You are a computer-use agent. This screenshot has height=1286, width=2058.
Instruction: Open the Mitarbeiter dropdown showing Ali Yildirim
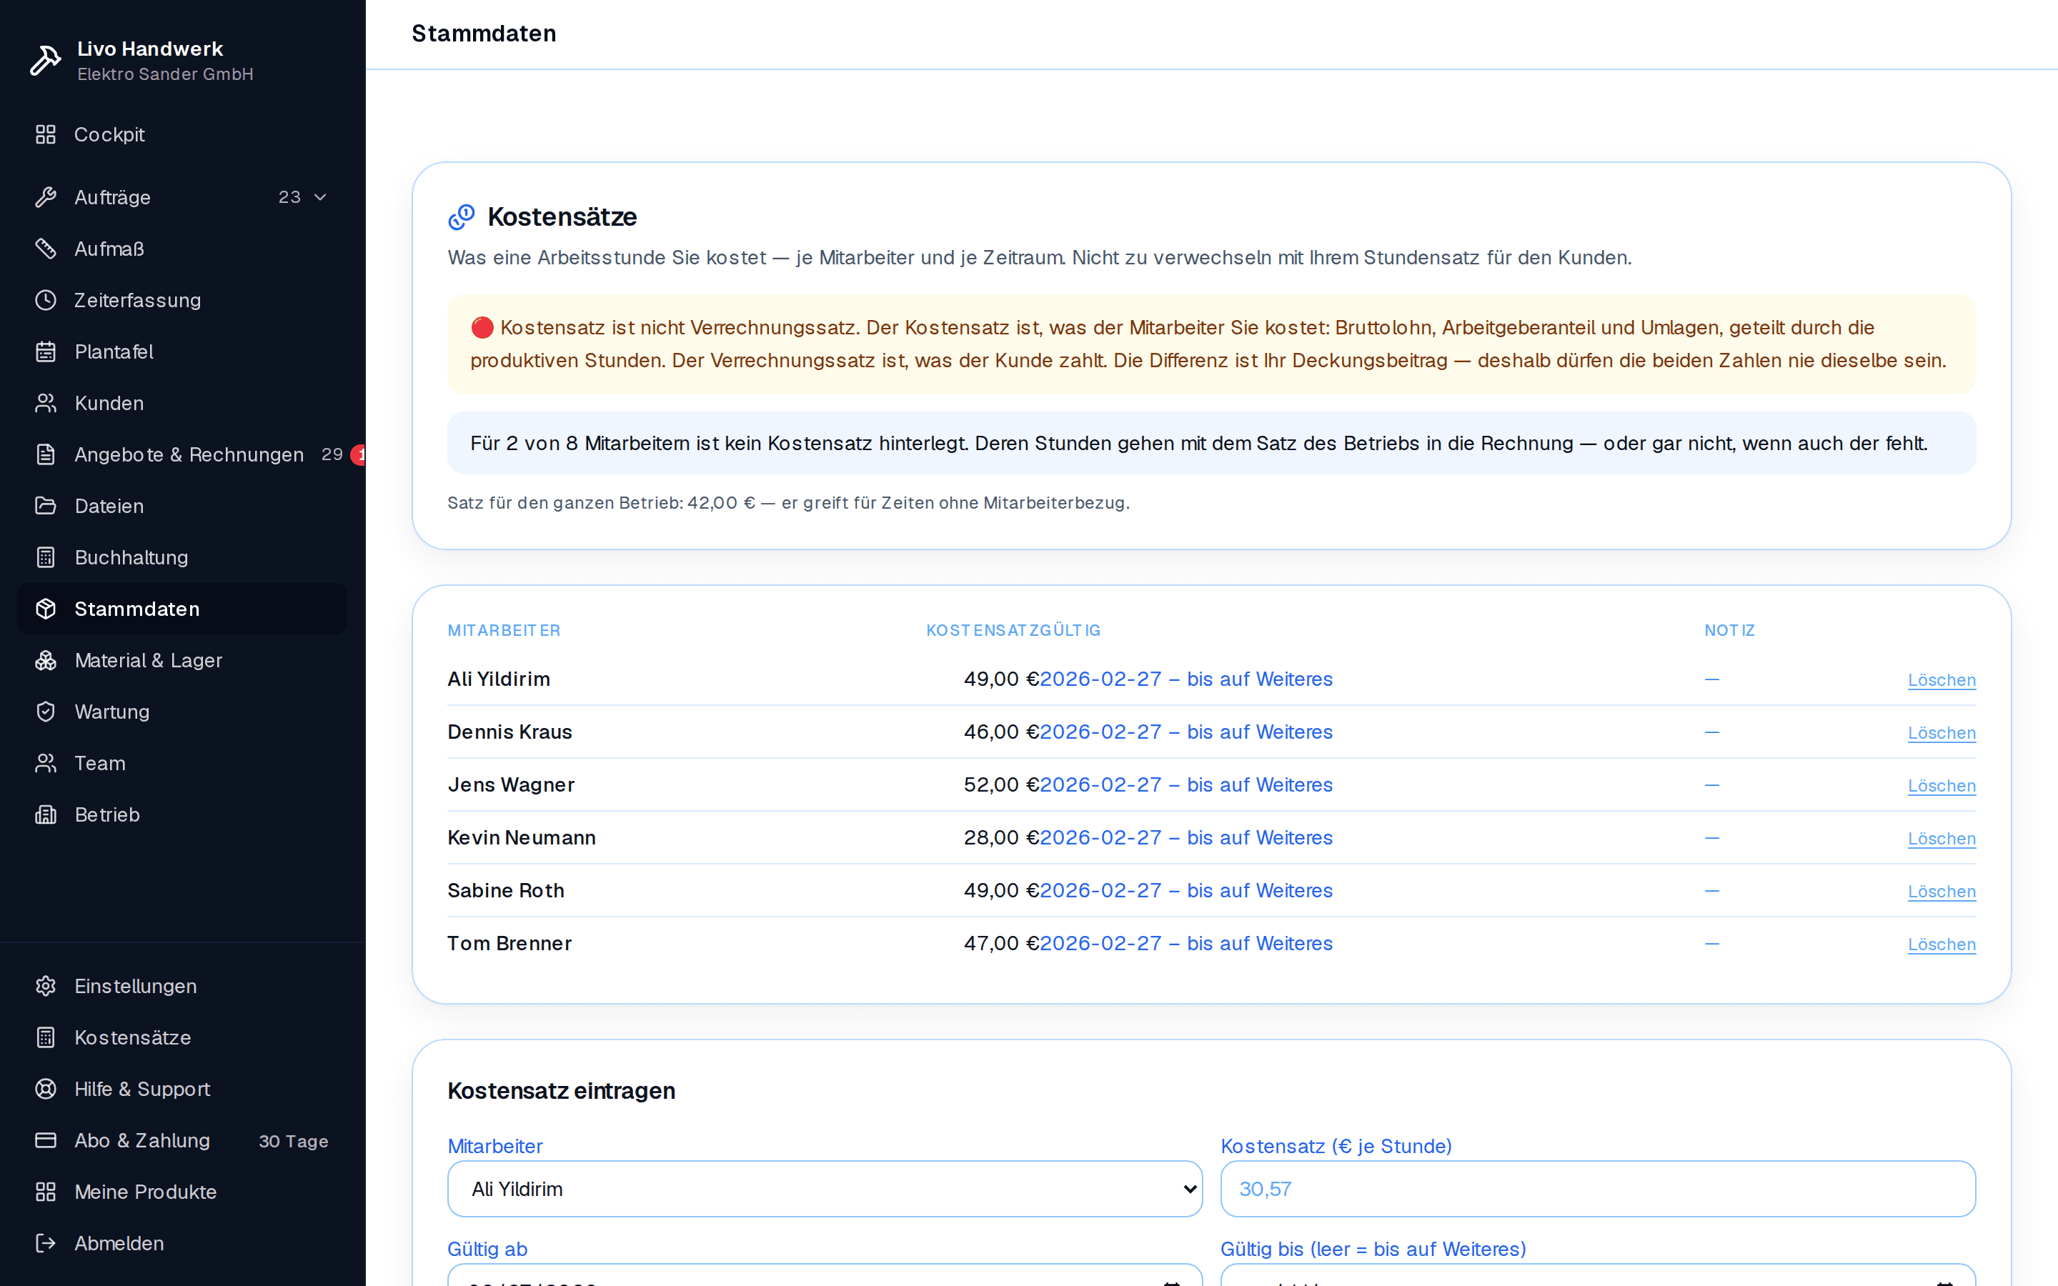(x=825, y=1189)
